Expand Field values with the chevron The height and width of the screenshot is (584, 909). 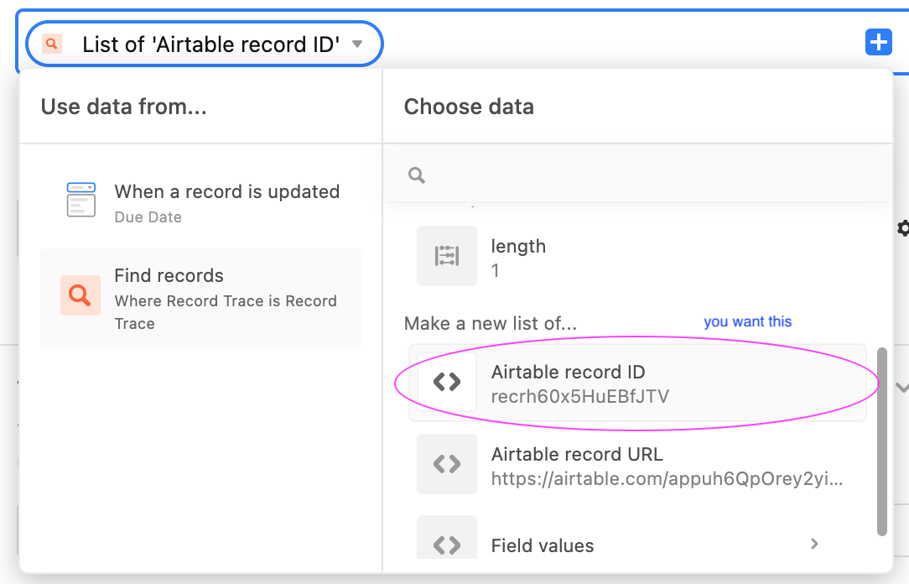click(814, 544)
